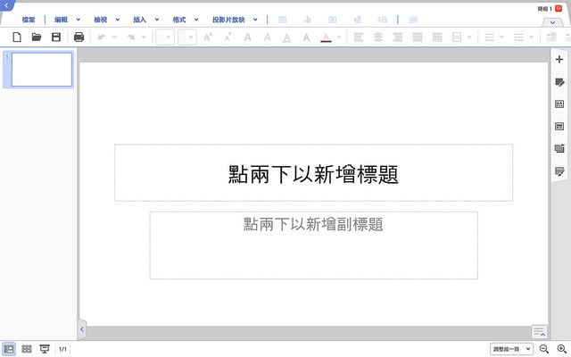Open the 檔案 menu
Image resolution: width=571 pixels, height=357 pixels.
29,19
